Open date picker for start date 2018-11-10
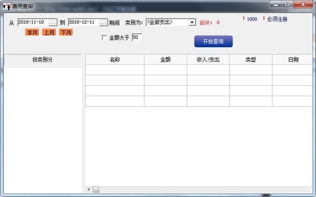Screen dimensions: 316x197 click(x=52, y=23)
